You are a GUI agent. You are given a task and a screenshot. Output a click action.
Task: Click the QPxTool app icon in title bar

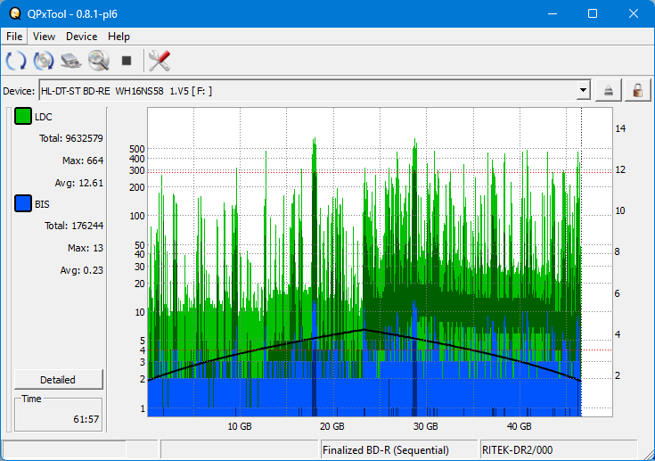[x=14, y=13]
